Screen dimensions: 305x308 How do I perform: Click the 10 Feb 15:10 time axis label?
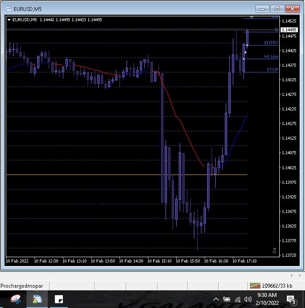159,261
